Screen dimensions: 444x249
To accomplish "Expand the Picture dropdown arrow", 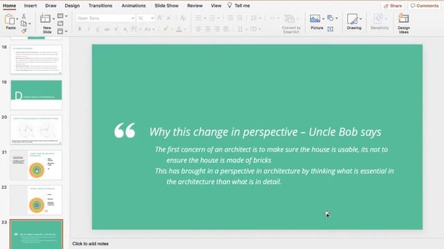I will (x=323, y=19).
